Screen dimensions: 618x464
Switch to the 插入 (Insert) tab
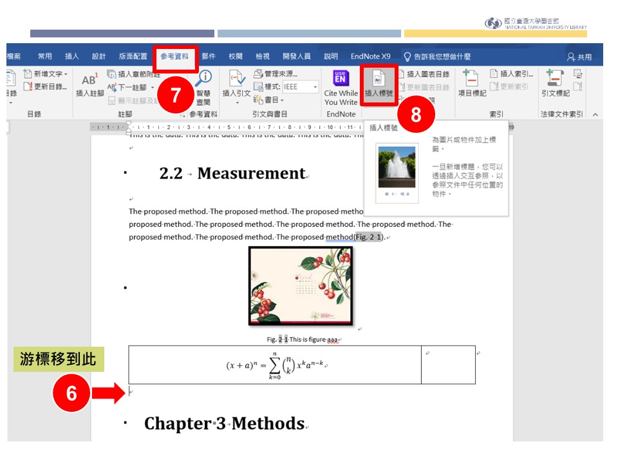click(71, 57)
